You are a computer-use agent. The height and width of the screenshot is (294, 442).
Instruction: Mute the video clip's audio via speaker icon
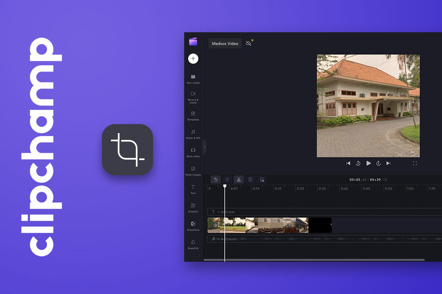coord(216,225)
